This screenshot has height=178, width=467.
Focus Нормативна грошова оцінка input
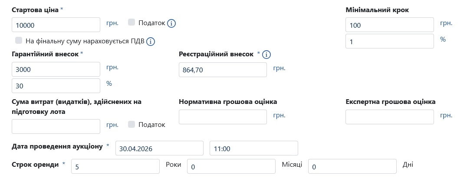coord(223,117)
